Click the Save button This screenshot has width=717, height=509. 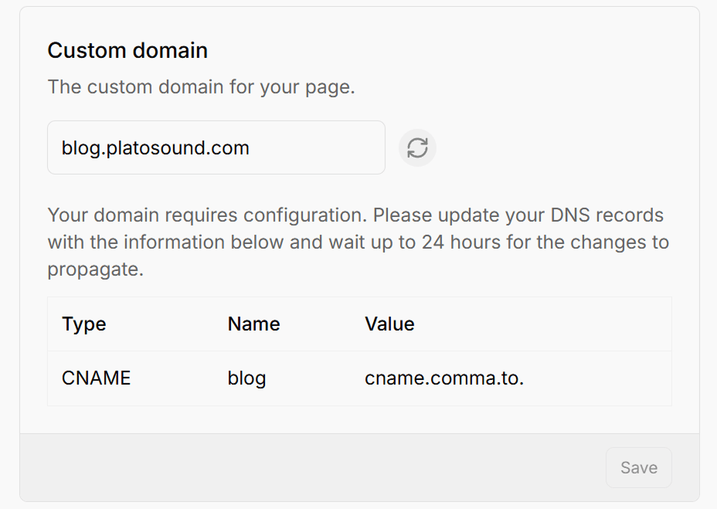pyautogui.click(x=638, y=467)
